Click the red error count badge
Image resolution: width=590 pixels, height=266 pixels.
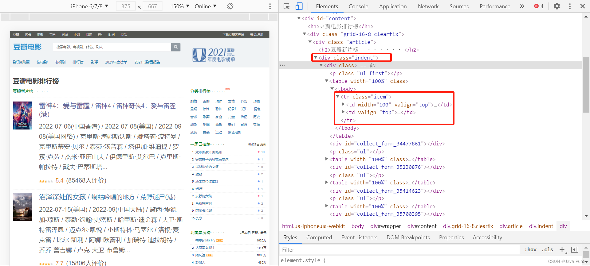click(539, 6)
